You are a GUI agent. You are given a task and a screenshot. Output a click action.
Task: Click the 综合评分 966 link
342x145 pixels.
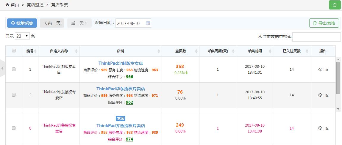pyautogui.click(x=129, y=77)
